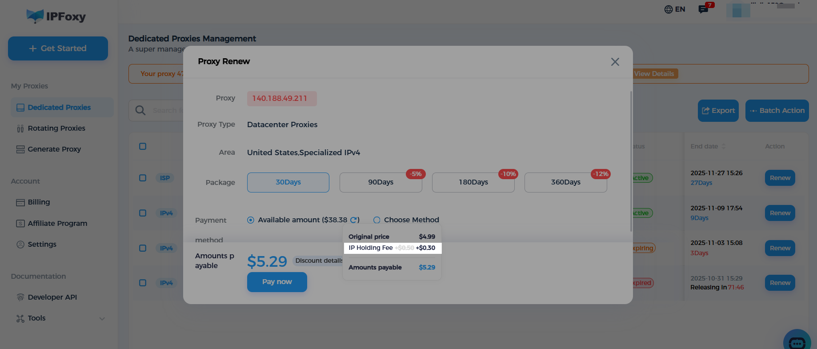Tick the ISP proxy row checkbox
The height and width of the screenshot is (349, 817).
click(x=143, y=178)
